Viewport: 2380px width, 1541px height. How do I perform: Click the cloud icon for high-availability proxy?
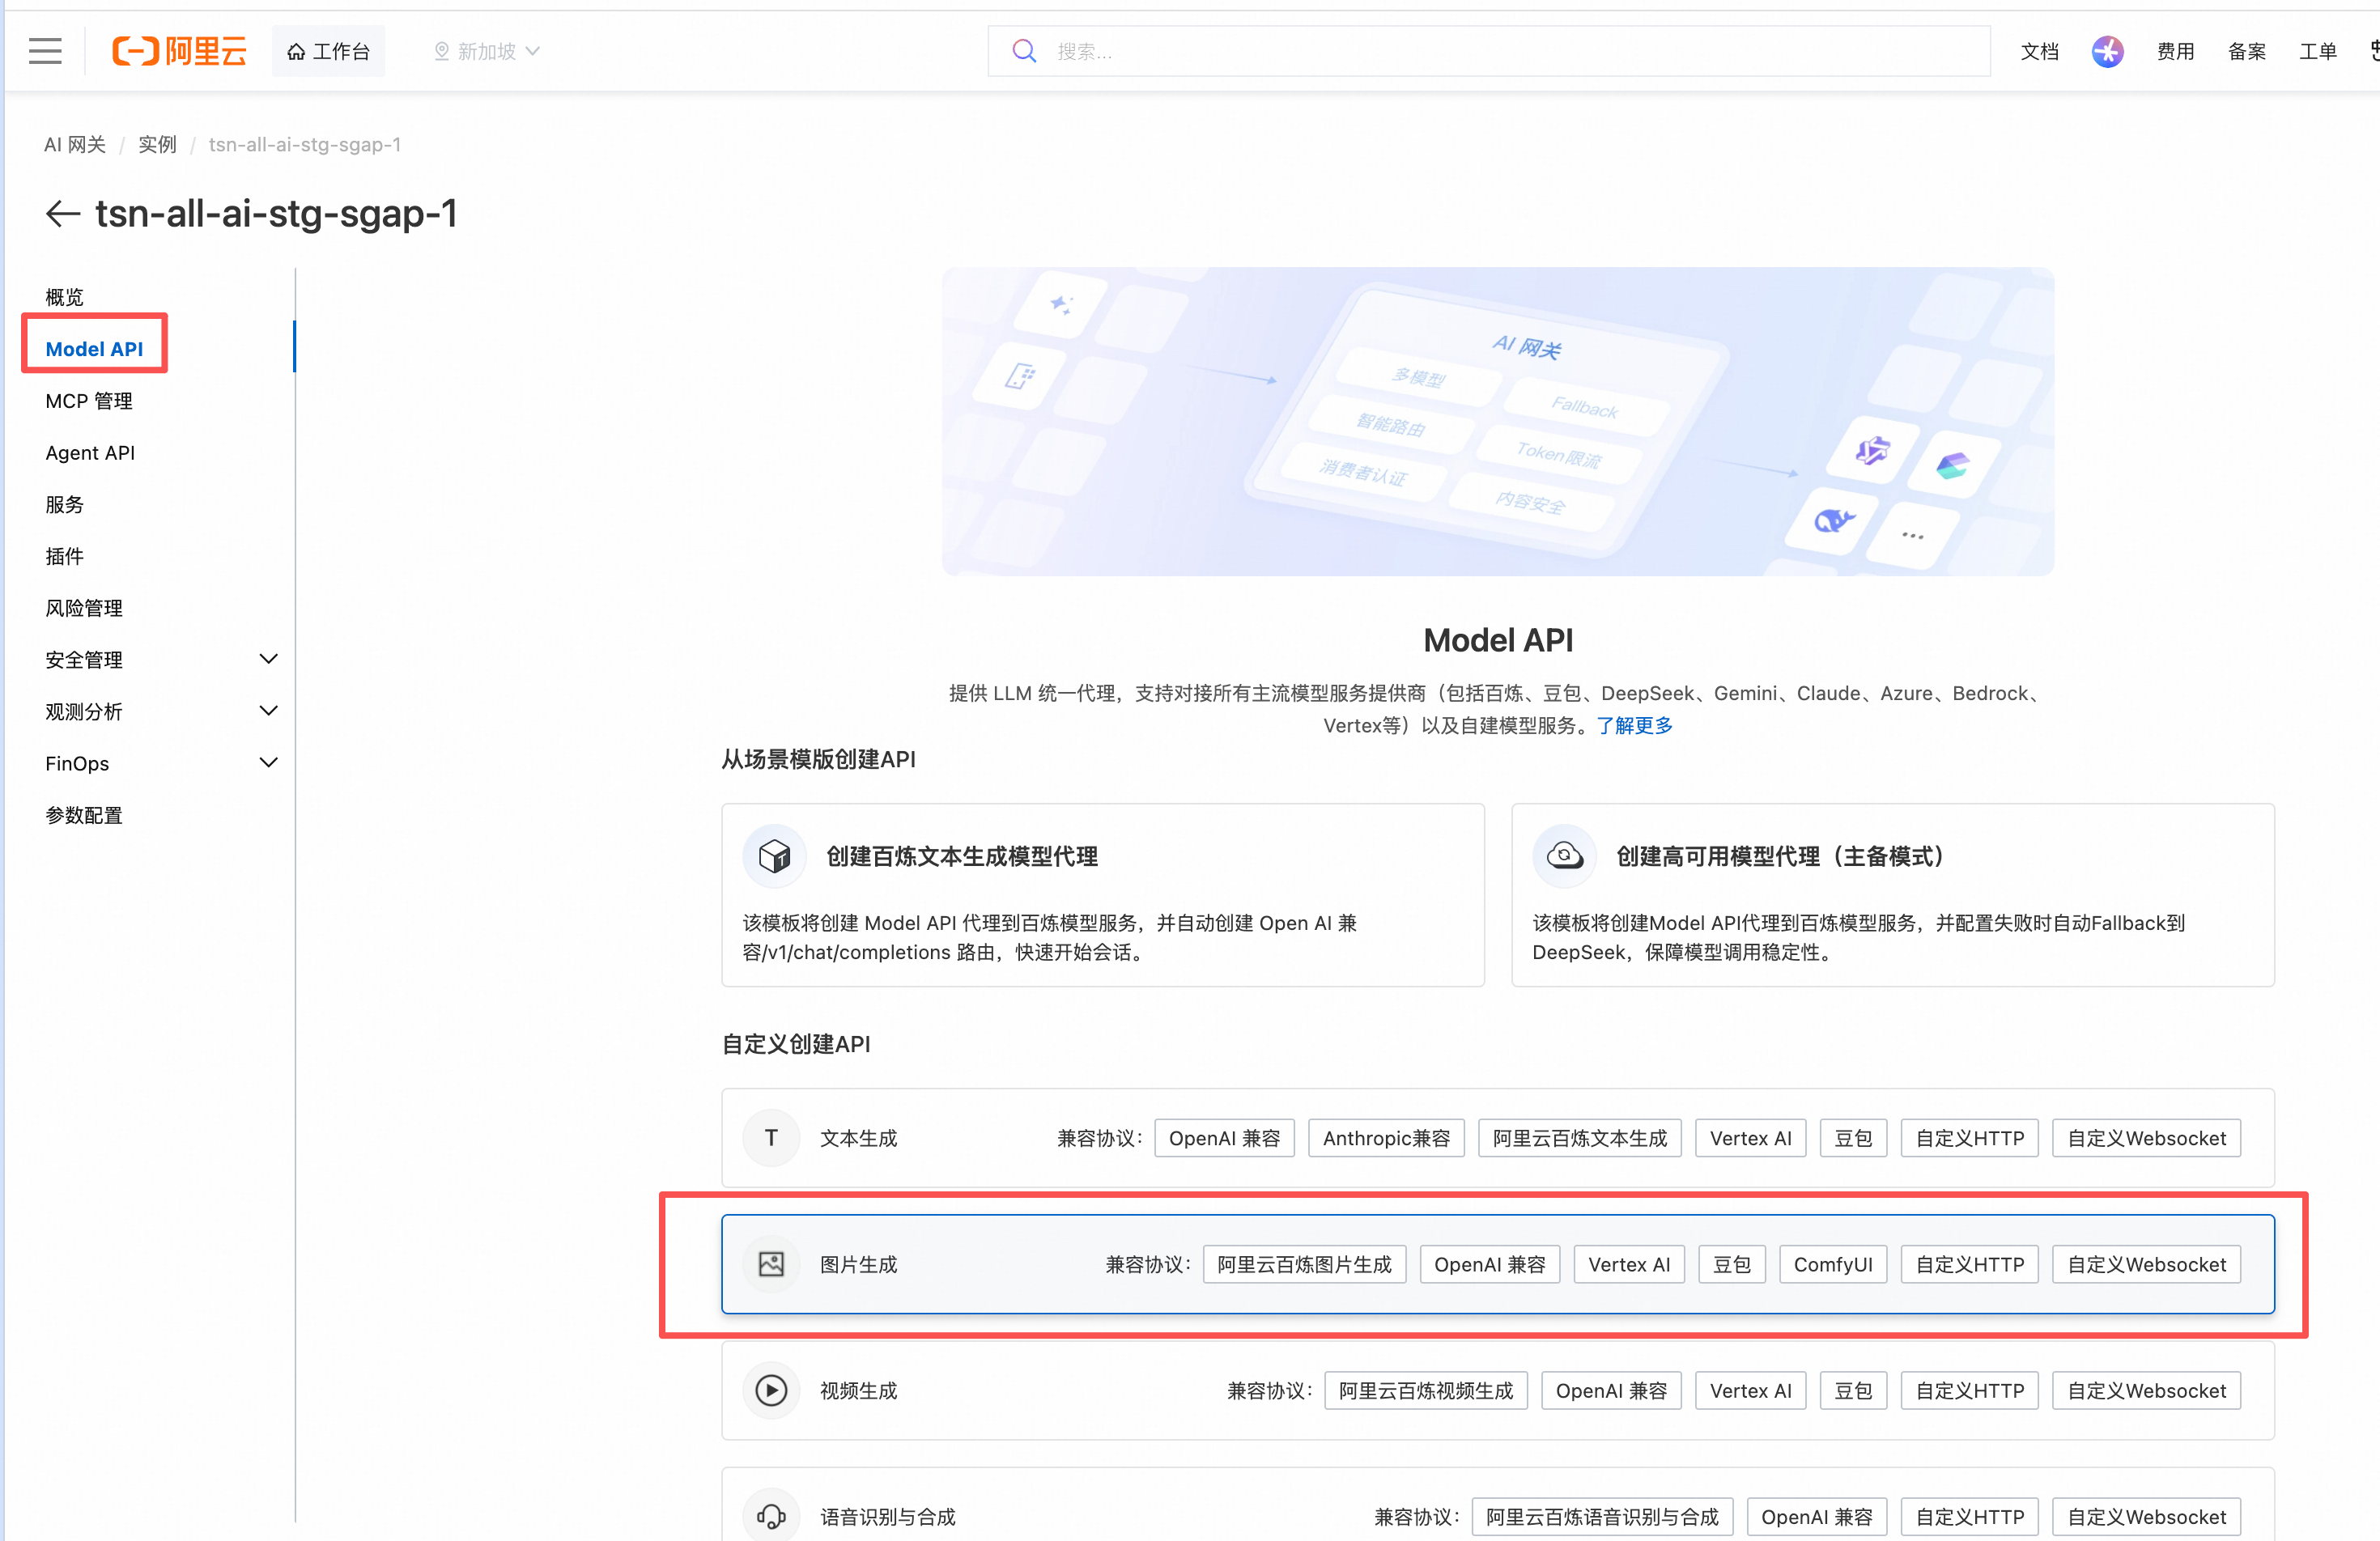pyautogui.click(x=1564, y=856)
